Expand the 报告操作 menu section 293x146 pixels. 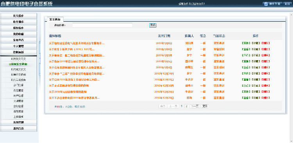18,28
